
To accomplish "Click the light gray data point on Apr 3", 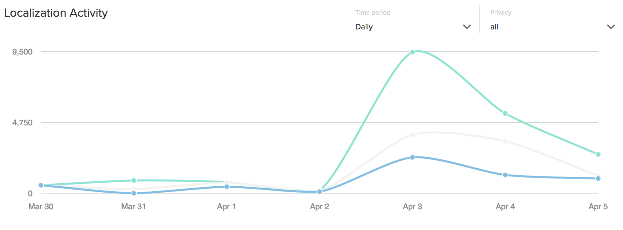I will 412,135.
